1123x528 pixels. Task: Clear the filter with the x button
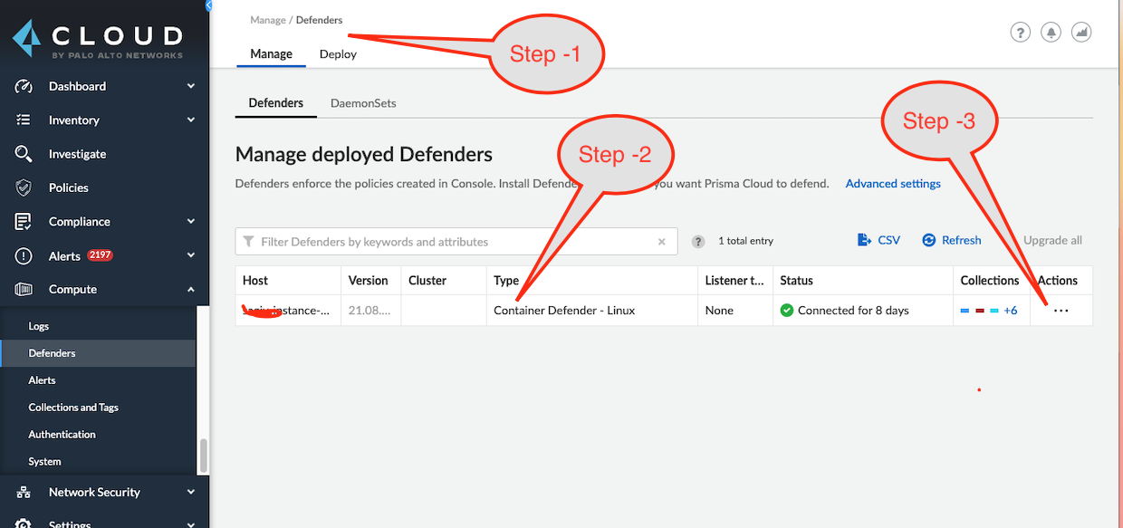point(661,241)
